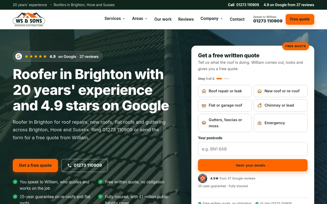The image size is (327, 204).
Task: Click the Google G icon badge
Action: (x=19, y=56)
